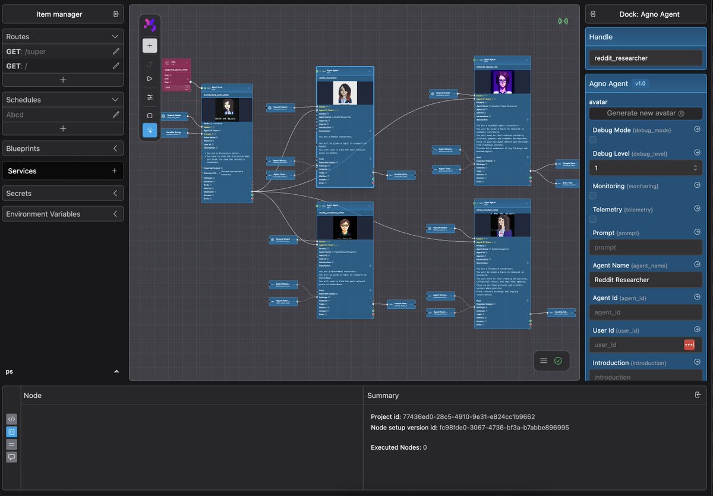Enable the Telemetry checkbox
Image resolution: width=713 pixels, height=496 pixels.
coord(593,218)
